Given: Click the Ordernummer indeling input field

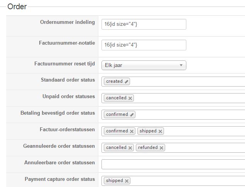Looking at the screenshot, I should pyautogui.click(x=144, y=25).
